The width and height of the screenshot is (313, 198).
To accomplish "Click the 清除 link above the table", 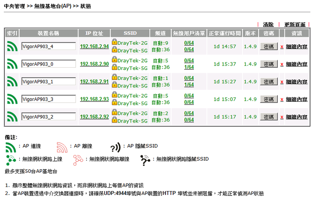I will tap(268, 24).
